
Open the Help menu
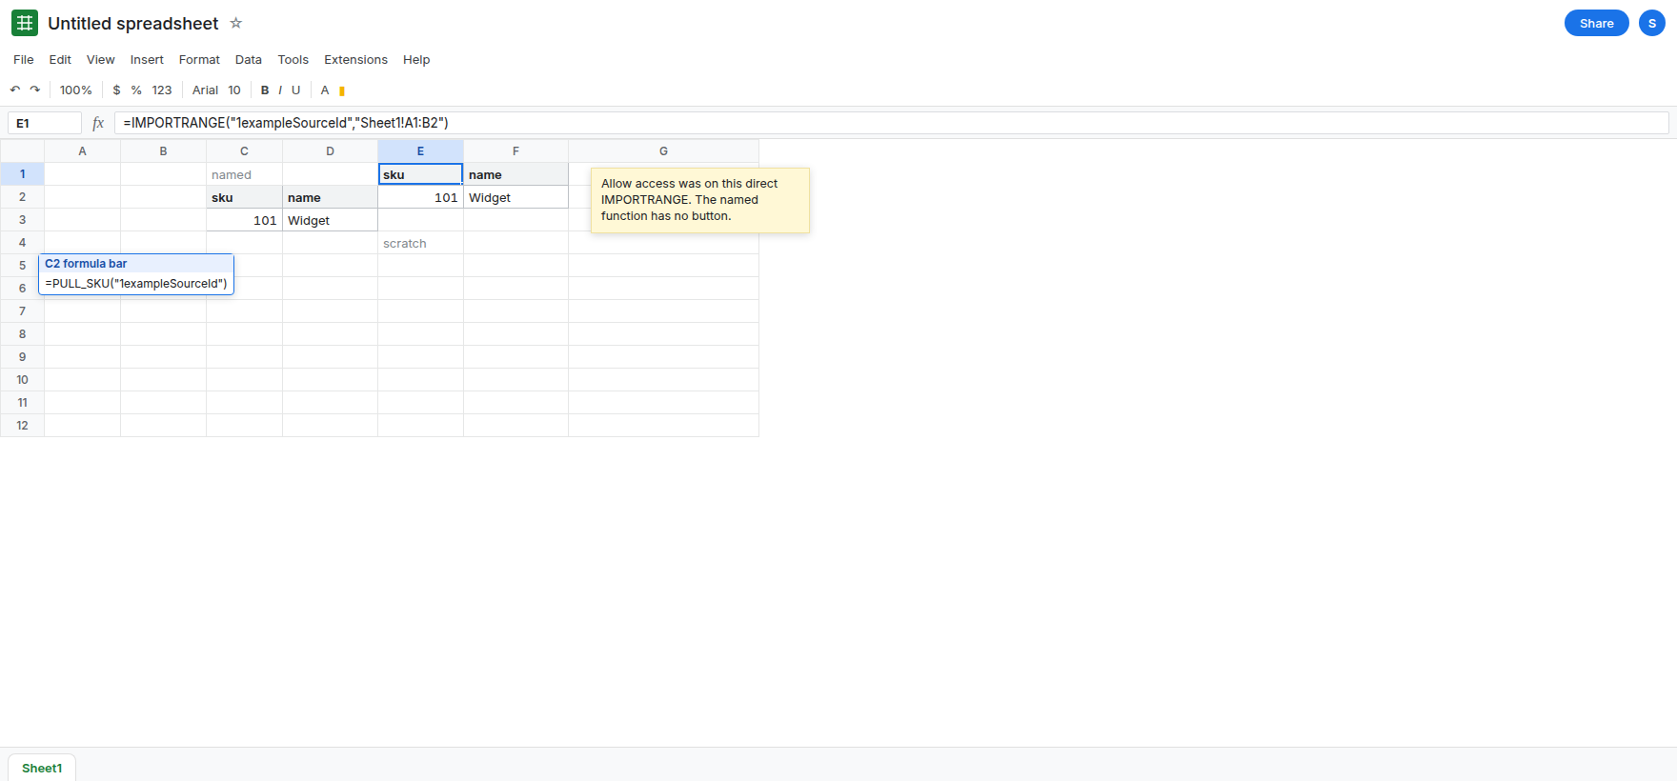[416, 59]
